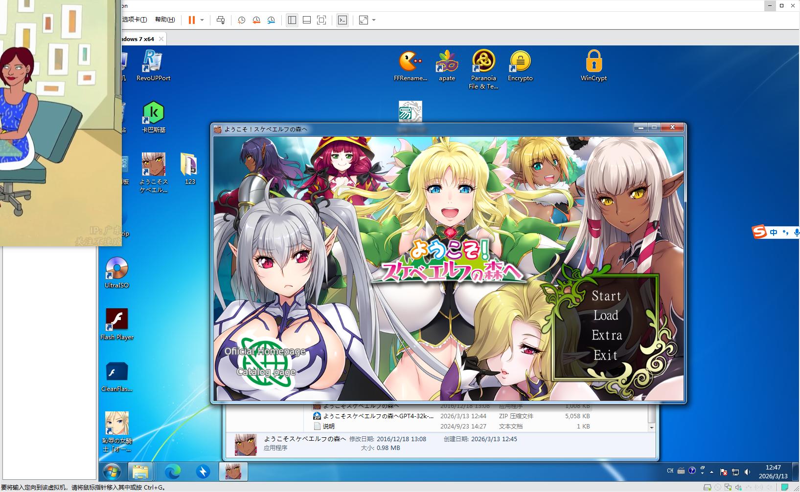Toggle the library sidebar panel view
Image resolution: width=800 pixels, height=492 pixels.
pos(292,20)
